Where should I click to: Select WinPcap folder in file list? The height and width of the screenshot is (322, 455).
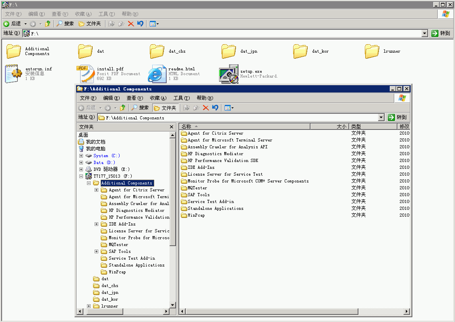pos(193,215)
